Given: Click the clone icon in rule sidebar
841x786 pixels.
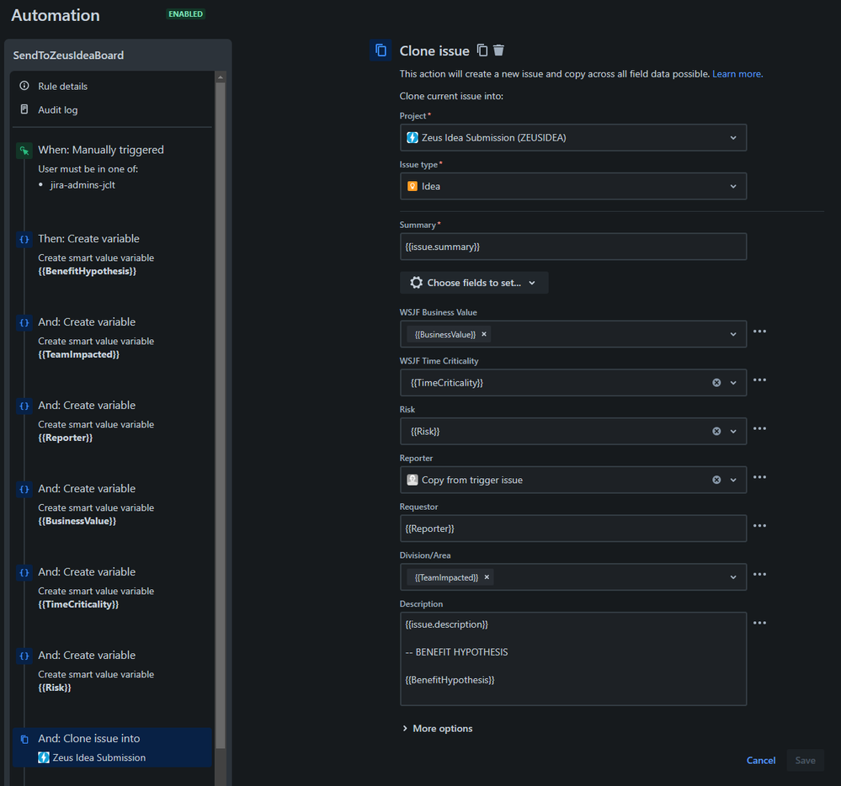Looking at the screenshot, I should [24, 740].
